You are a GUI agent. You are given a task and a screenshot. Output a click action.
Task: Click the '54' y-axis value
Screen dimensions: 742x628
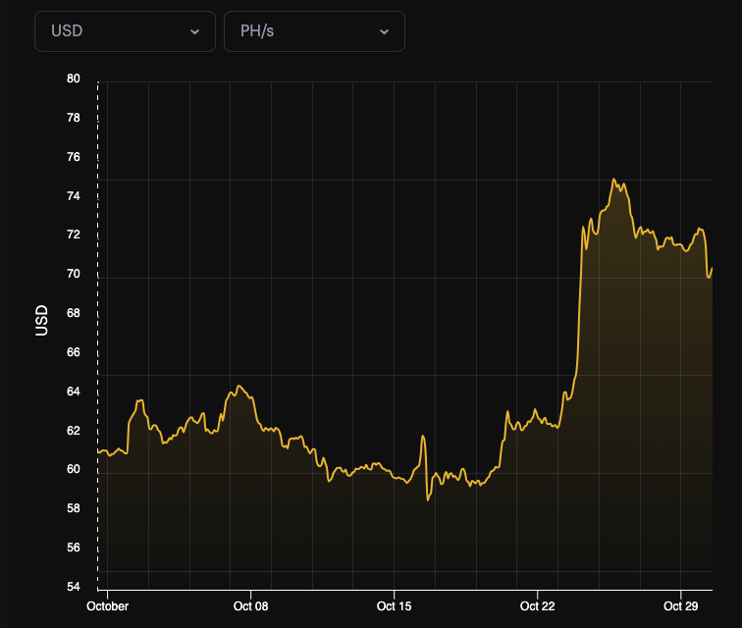pos(74,587)
